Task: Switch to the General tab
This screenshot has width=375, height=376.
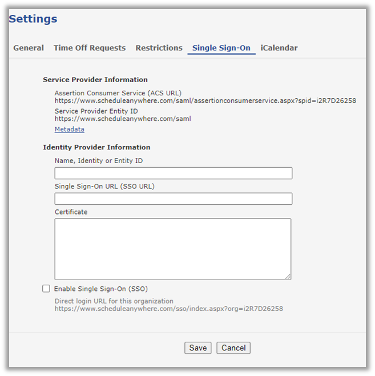Action: pyautogui.click(x=29, y=48)
